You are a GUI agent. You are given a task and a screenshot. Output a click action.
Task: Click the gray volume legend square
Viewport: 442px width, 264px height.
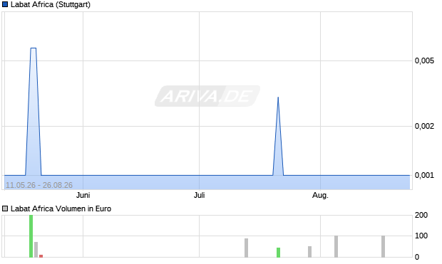(x=5, y=208)
